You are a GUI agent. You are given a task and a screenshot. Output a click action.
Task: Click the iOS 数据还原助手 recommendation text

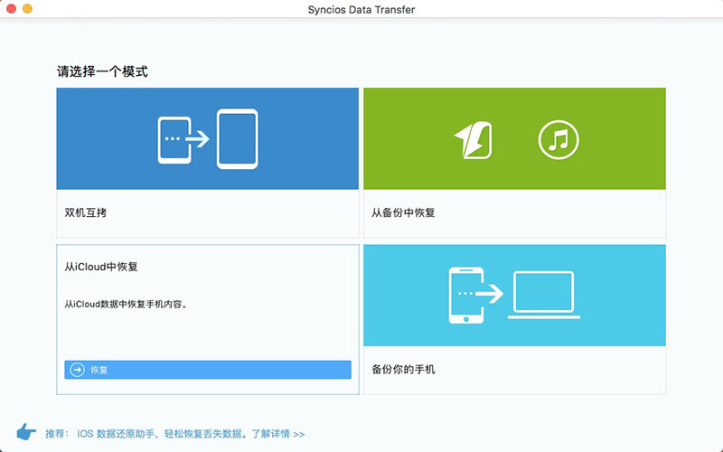(x=160, y=434)
